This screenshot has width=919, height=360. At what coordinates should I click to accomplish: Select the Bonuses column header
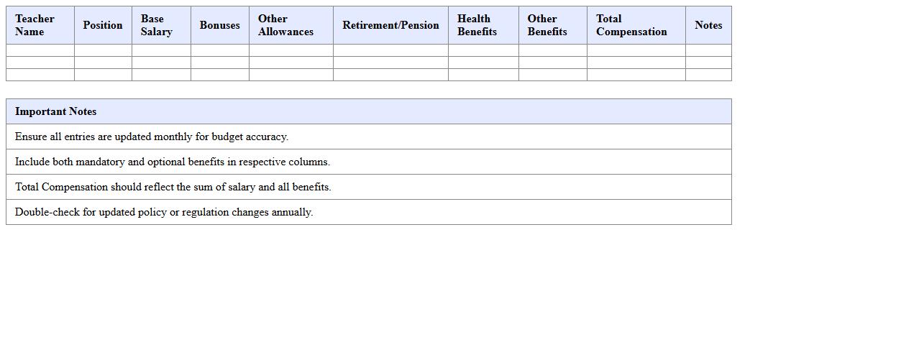(219, 25)
